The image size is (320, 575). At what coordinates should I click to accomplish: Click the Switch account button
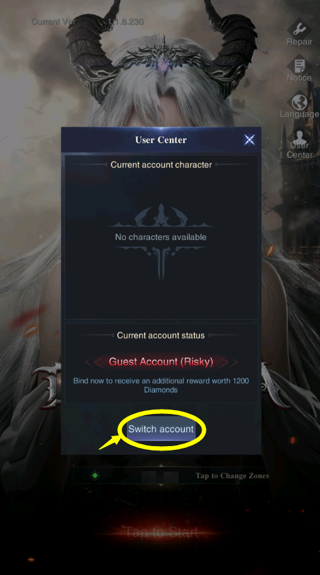click(161, 429)
